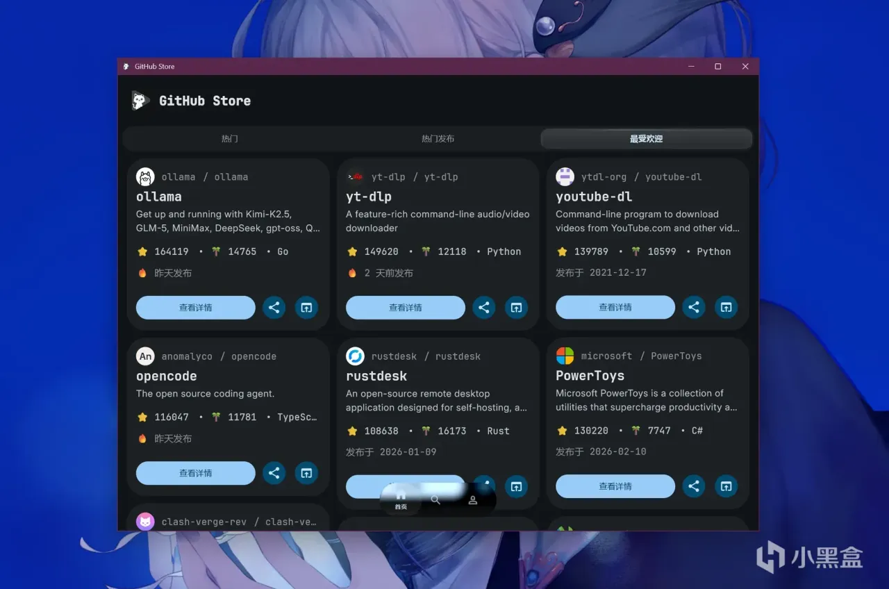
Task: Click the release date 发布于 2021-12-17
Action: point(601,272)
